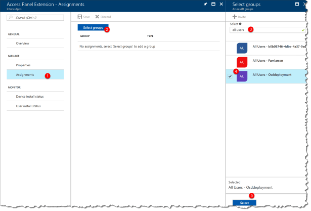Screen dimensions: 311x211
Task: Click the Discard X icon
Action: click(97, 17)
